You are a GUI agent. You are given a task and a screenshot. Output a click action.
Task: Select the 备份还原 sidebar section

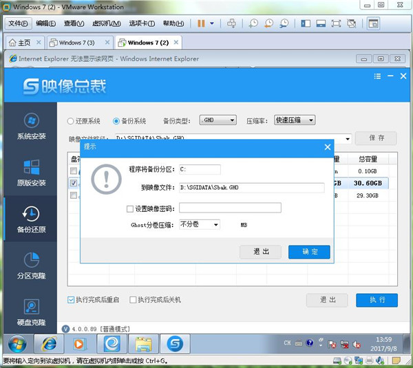click(x=32, y=219)
